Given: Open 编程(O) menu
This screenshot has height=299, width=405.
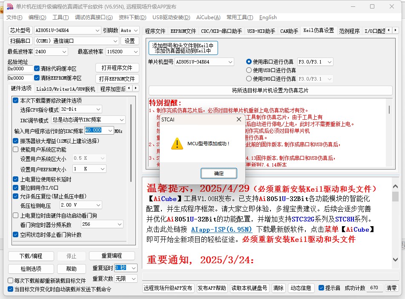Looking at the screenshot, I should pos(37,17).
